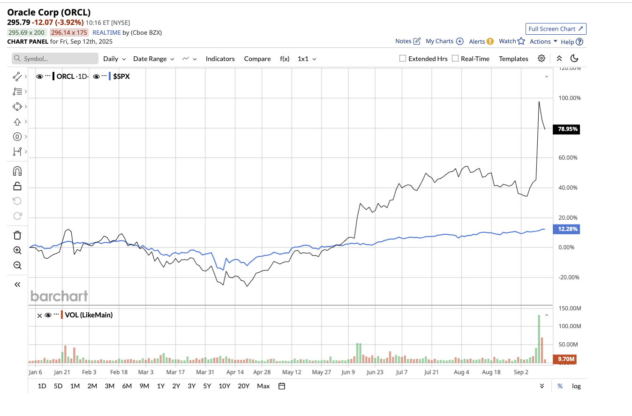This screenshot has height=416, width=632.
Task: Open the Templates menu
Action: (x=513, y=59)
